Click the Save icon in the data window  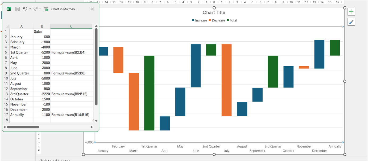point(17,9)
